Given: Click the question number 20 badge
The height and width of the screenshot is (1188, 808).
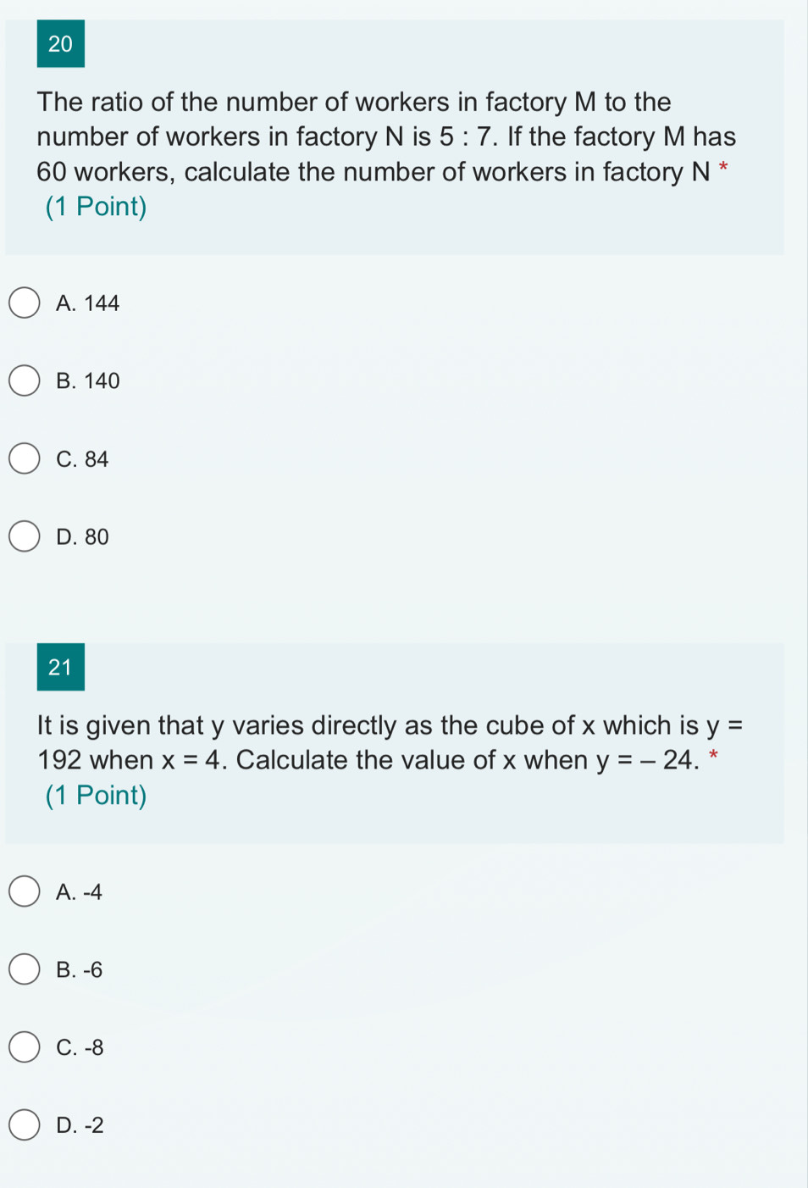Looking at the screenshot, I should (x=61, y=44).
